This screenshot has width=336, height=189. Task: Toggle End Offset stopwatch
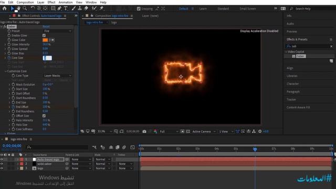pos(13,107)
